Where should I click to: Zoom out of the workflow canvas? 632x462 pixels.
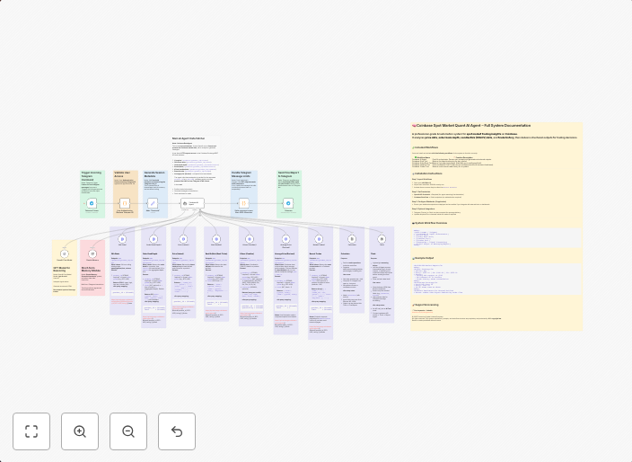coord(128,431)
